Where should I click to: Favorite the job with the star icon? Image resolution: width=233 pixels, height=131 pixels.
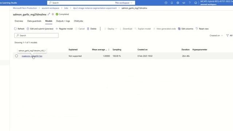pos(53,14)
